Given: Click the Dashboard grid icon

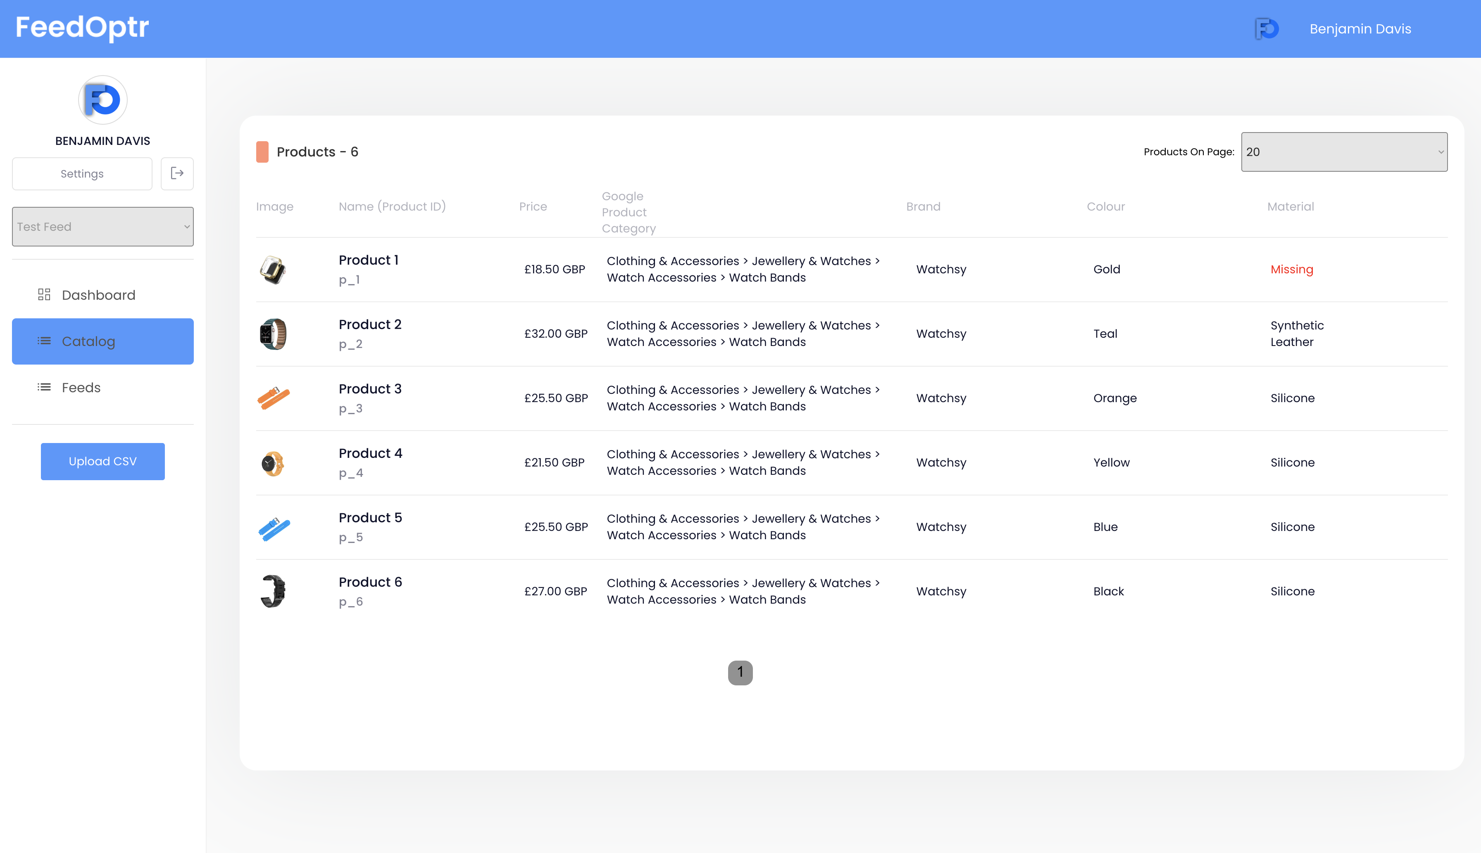Looking at the screenshot, I should [44, 295].
